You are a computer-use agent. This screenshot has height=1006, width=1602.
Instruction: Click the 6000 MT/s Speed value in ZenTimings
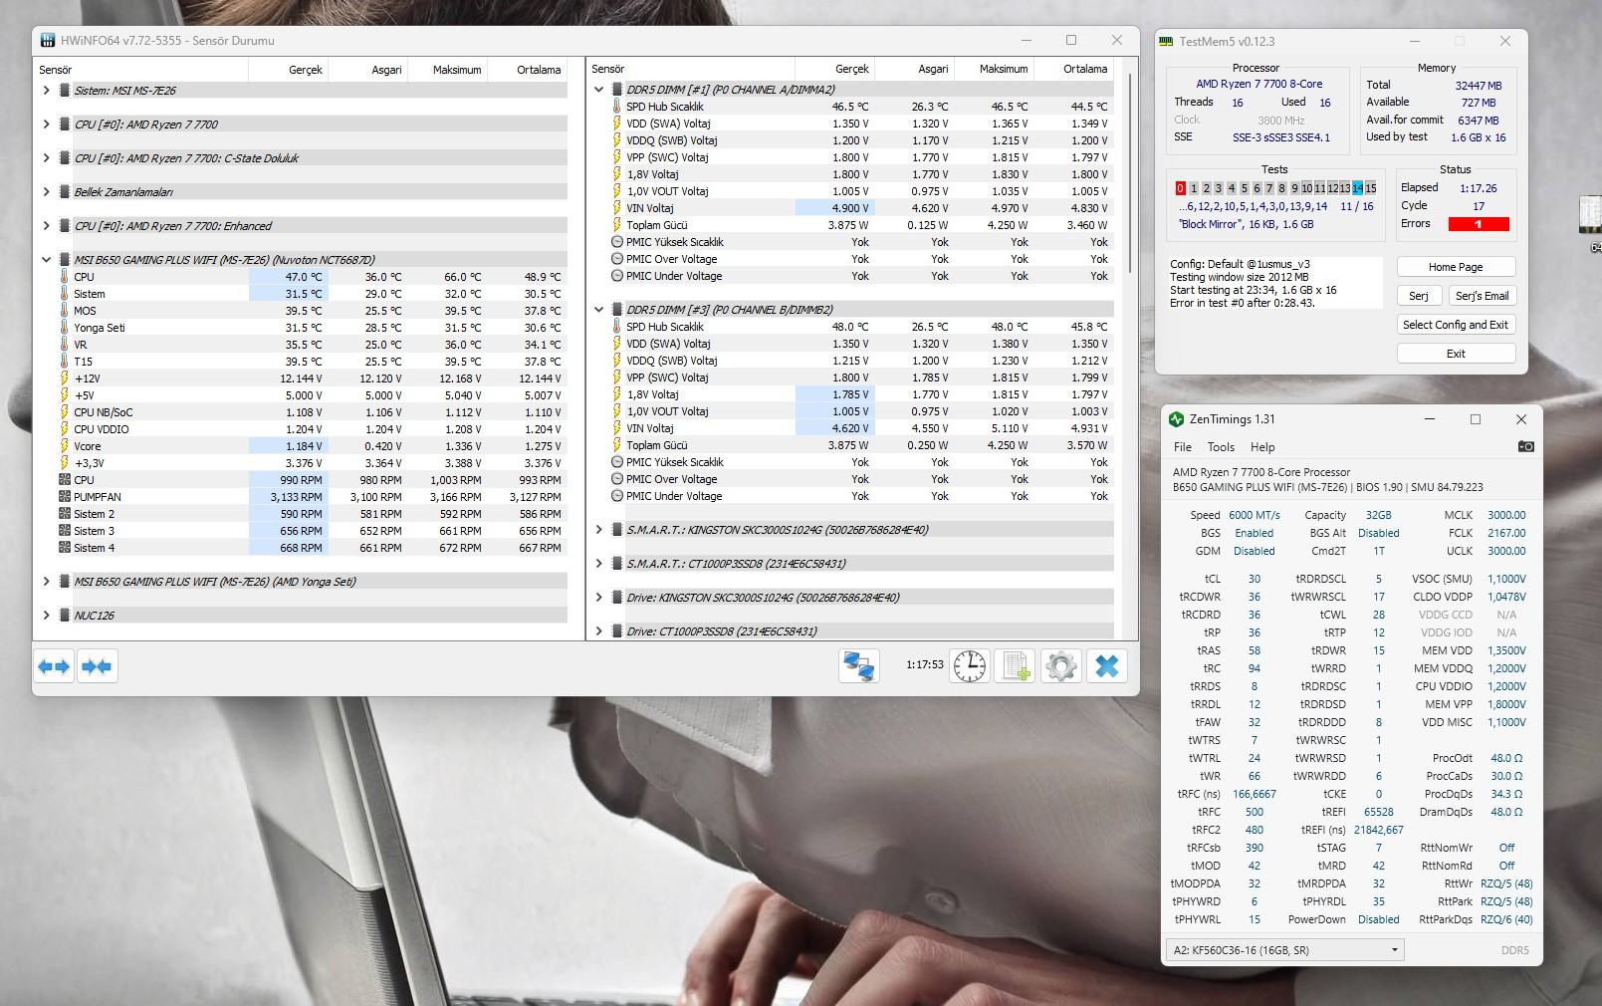[x=1254, y=515]
